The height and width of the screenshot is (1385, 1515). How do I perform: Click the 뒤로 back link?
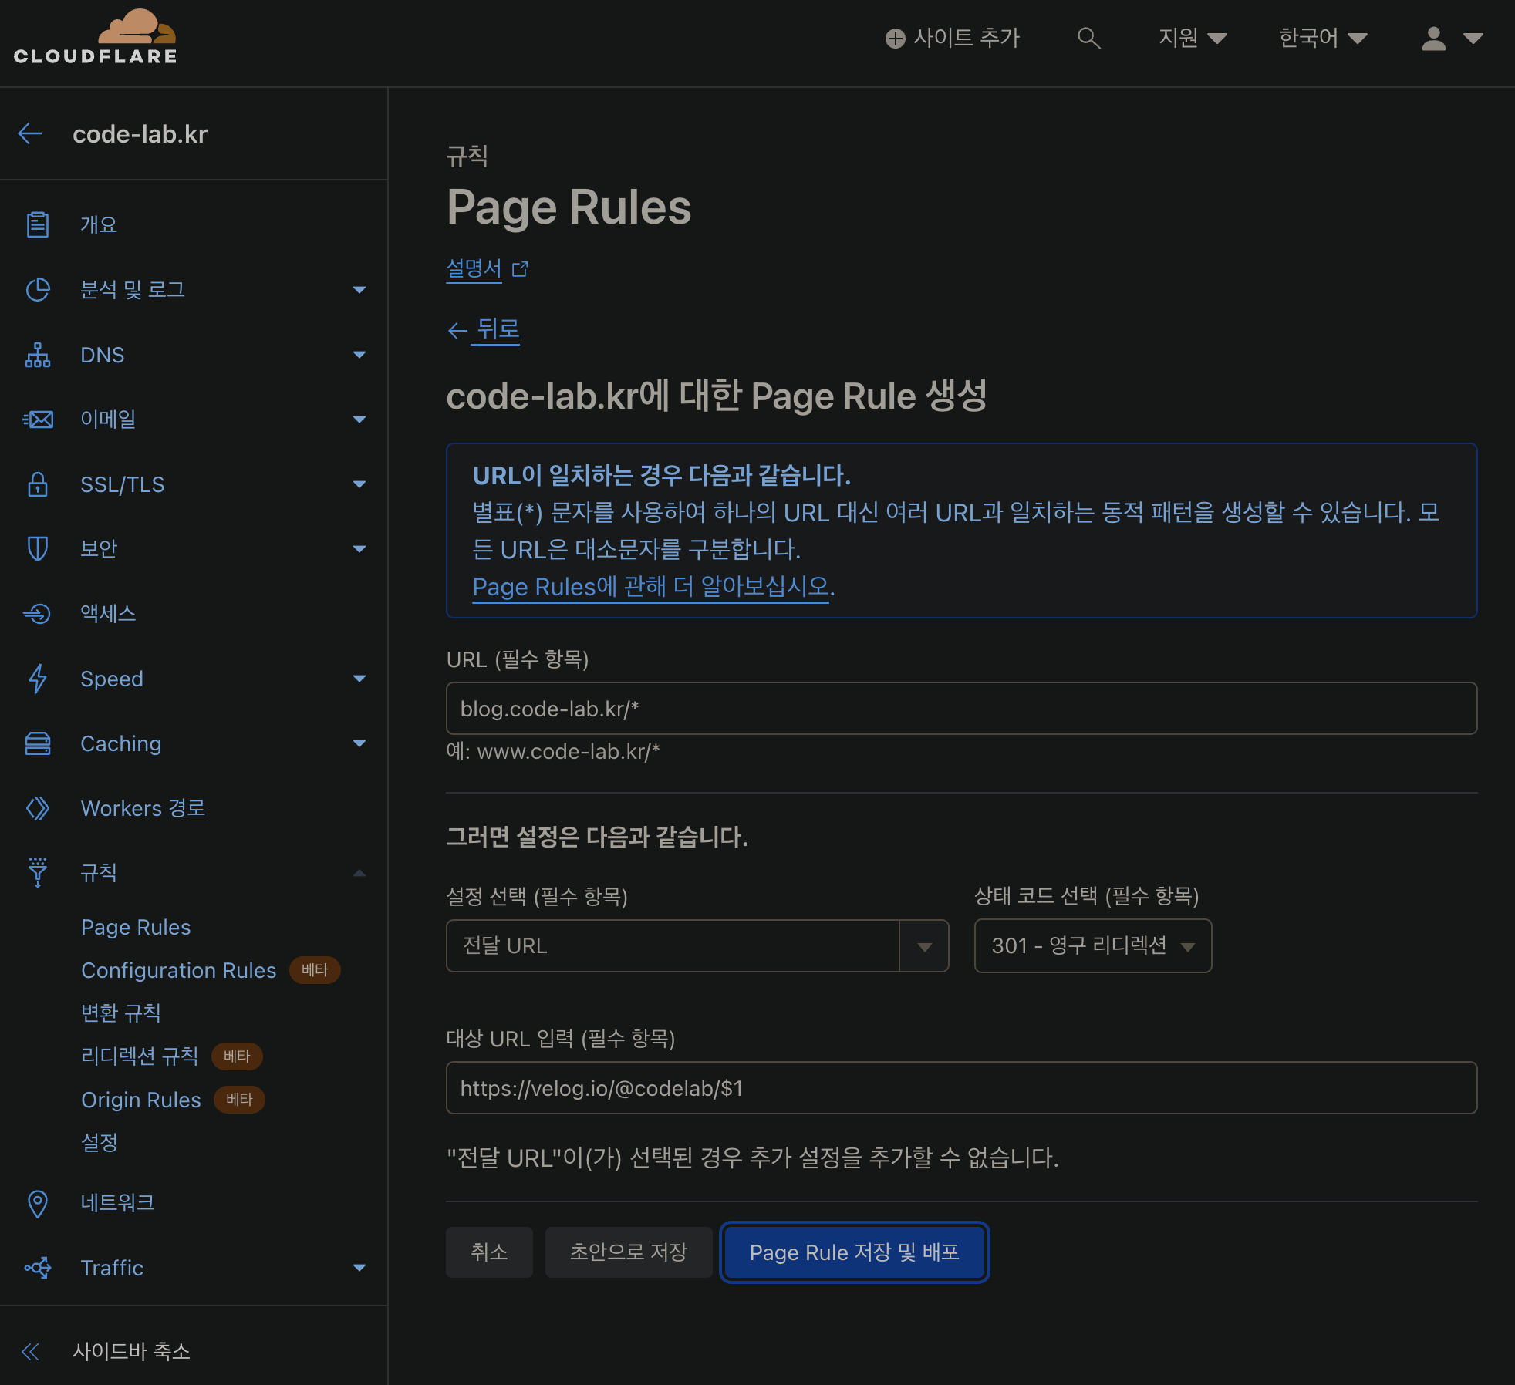(x=497, y=330)
